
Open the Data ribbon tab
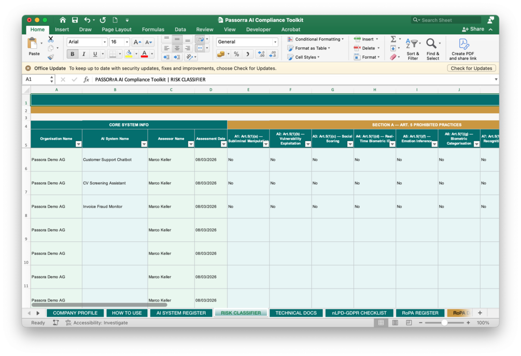tap(180, 29)
